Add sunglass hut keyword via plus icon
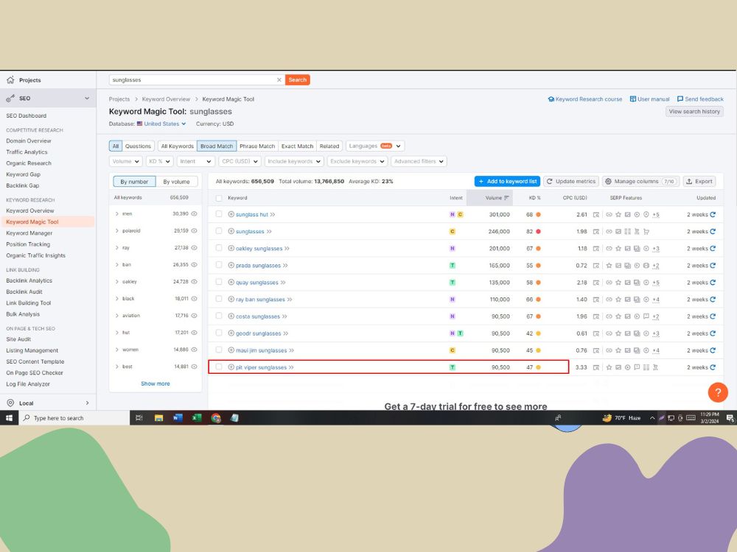This screenshot has width=737, height=552. coord(231,214)
